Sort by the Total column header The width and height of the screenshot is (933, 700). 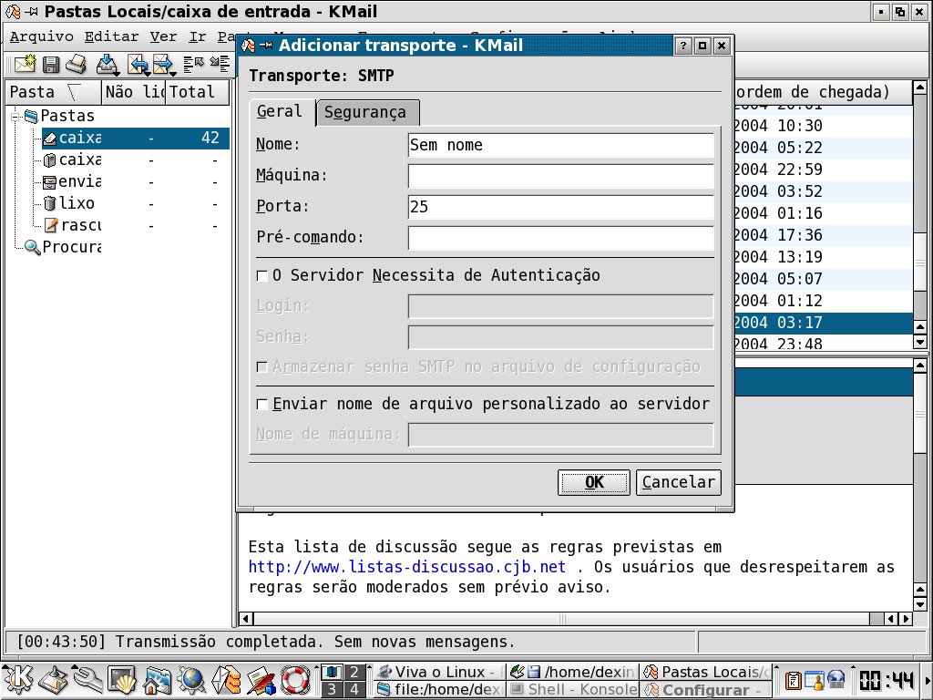(x=197, y=92)
